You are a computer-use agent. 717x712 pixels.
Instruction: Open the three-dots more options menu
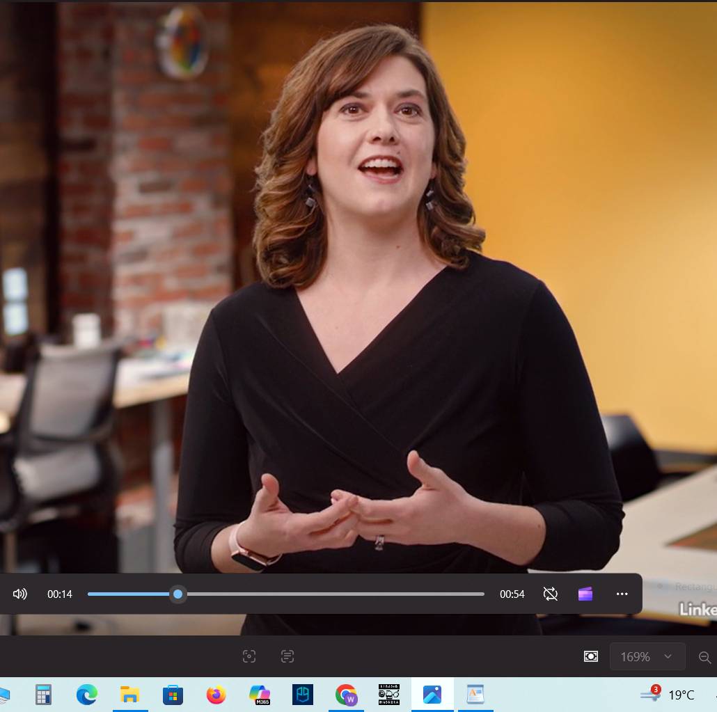click(622, 594)
